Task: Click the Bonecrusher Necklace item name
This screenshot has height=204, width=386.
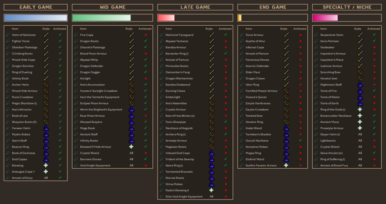Action: 336,116
